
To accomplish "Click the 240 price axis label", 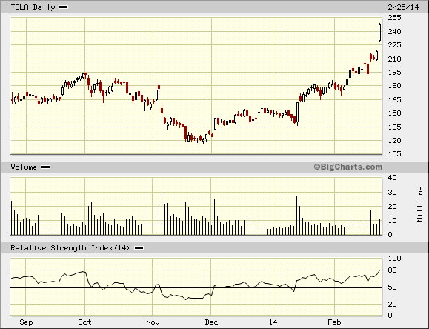I will pyautogui.click(x=394, y=31).
